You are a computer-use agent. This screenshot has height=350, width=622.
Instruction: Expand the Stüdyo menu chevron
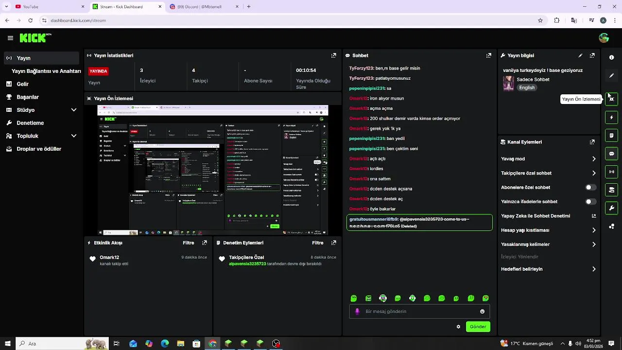pos(74,110)
